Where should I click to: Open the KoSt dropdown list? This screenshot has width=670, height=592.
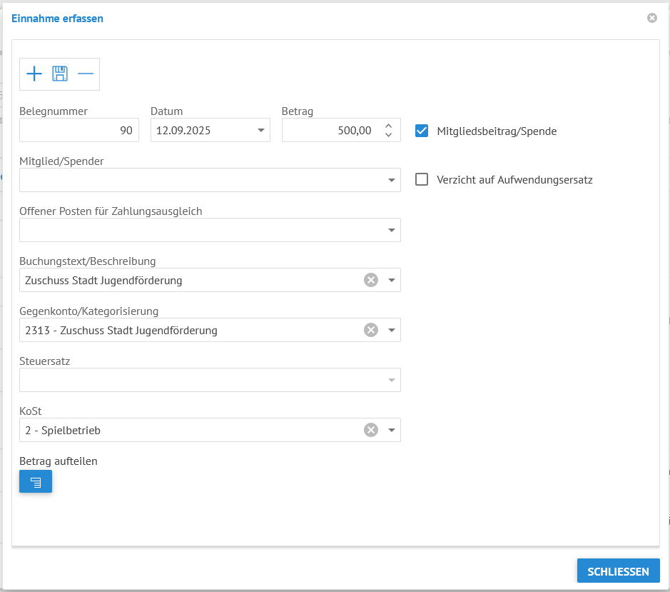point(391,430)
